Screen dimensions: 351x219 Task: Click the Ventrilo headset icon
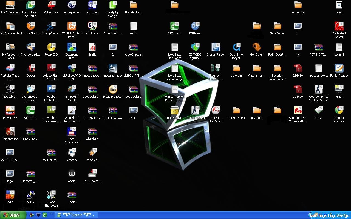72,153
